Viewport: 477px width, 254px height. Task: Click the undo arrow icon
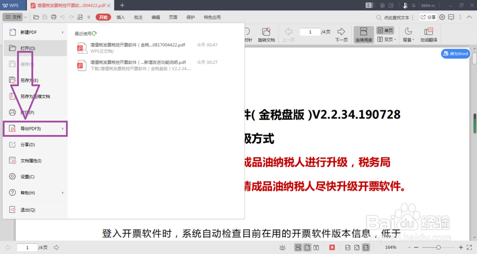click(62, 17)
